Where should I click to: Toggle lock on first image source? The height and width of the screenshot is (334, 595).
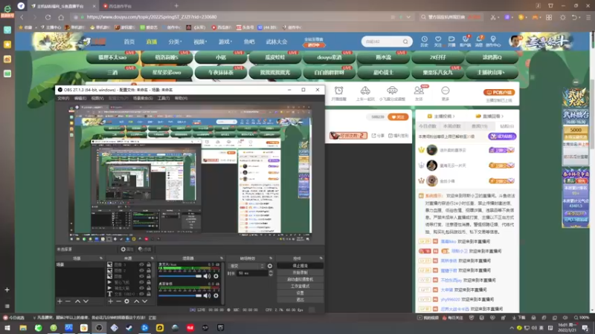point(149,265)
